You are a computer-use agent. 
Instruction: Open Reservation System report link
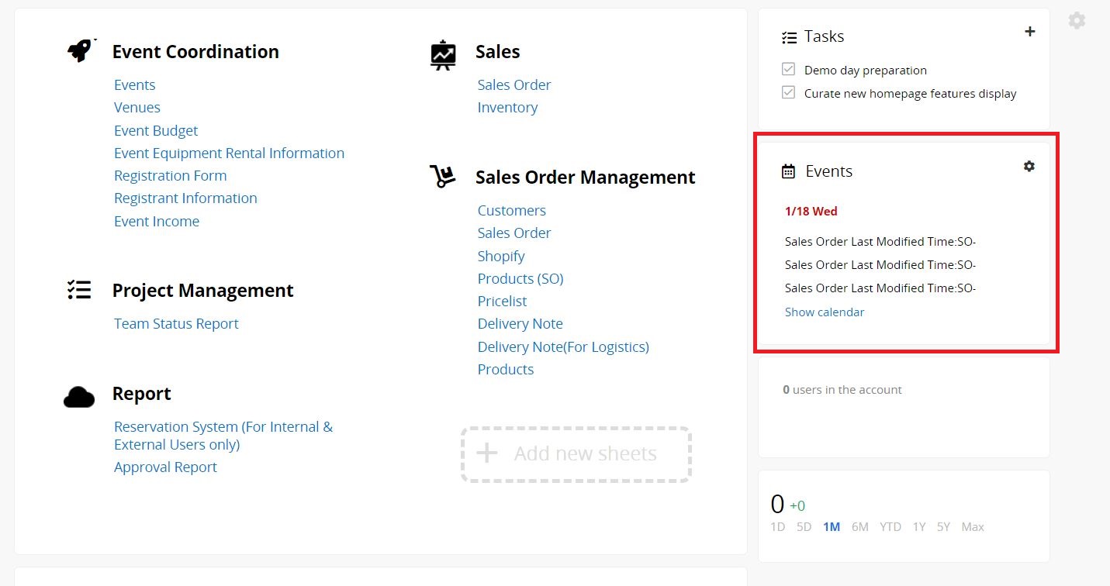[223, 436]
